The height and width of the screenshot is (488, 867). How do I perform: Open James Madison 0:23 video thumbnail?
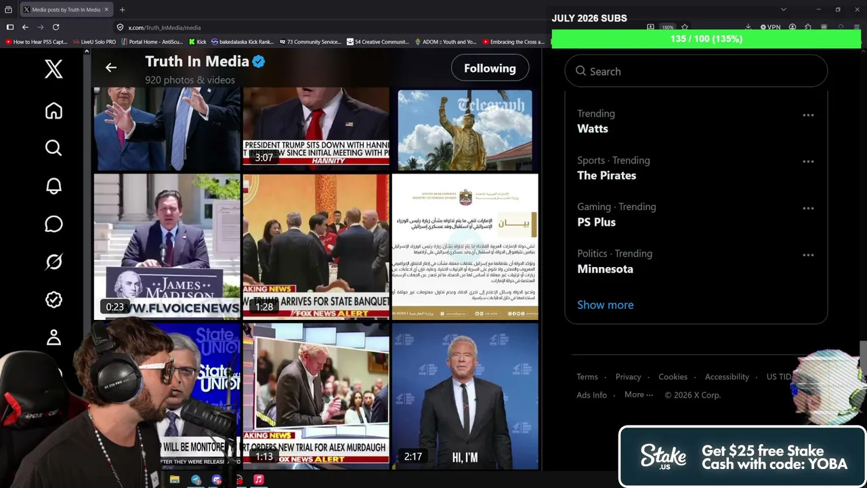pyautogui.click(x=167, y=247)
